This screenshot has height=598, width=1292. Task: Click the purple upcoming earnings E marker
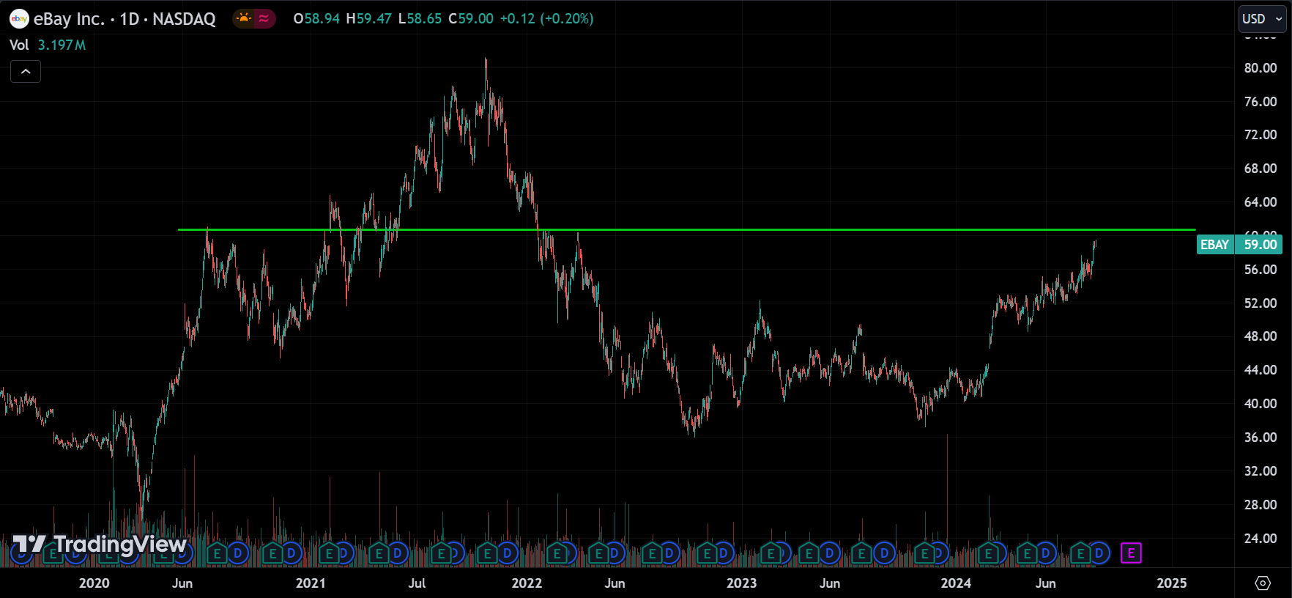1131,553
